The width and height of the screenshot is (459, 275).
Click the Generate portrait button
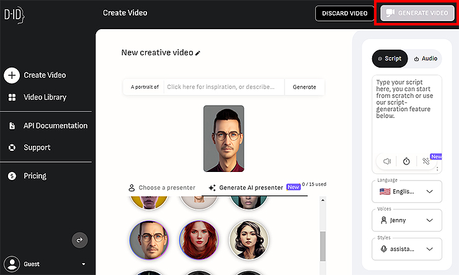(305, 87)
